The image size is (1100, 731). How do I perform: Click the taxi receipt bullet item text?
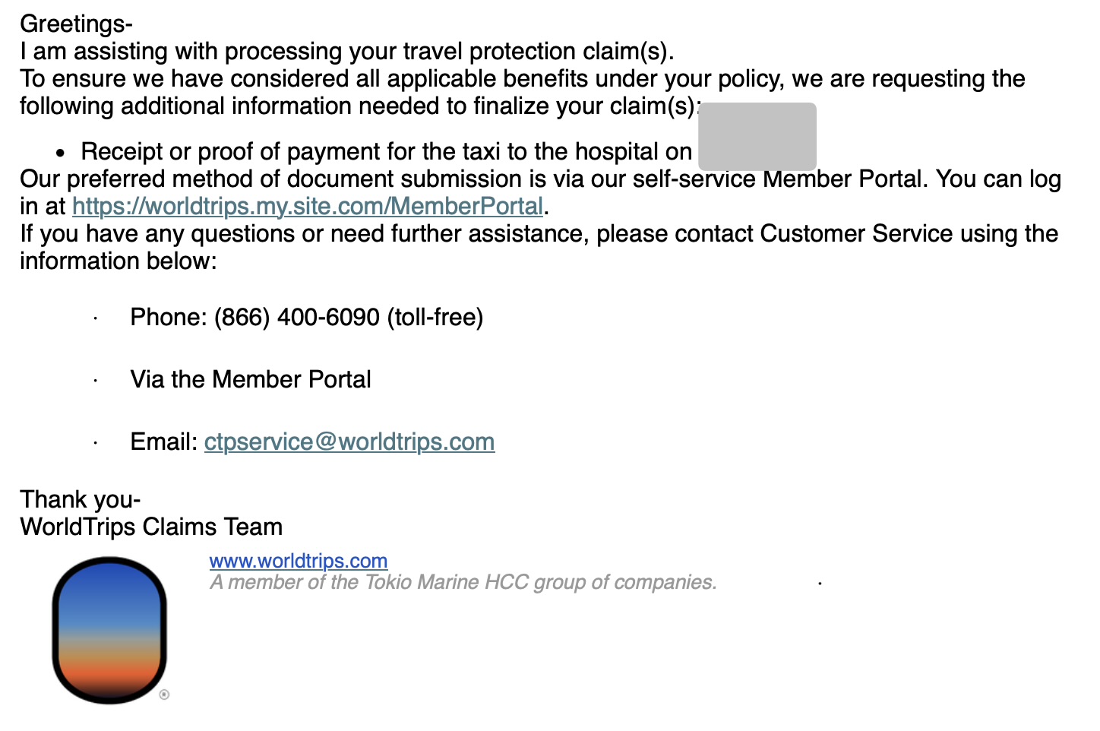tap(387, 151)
